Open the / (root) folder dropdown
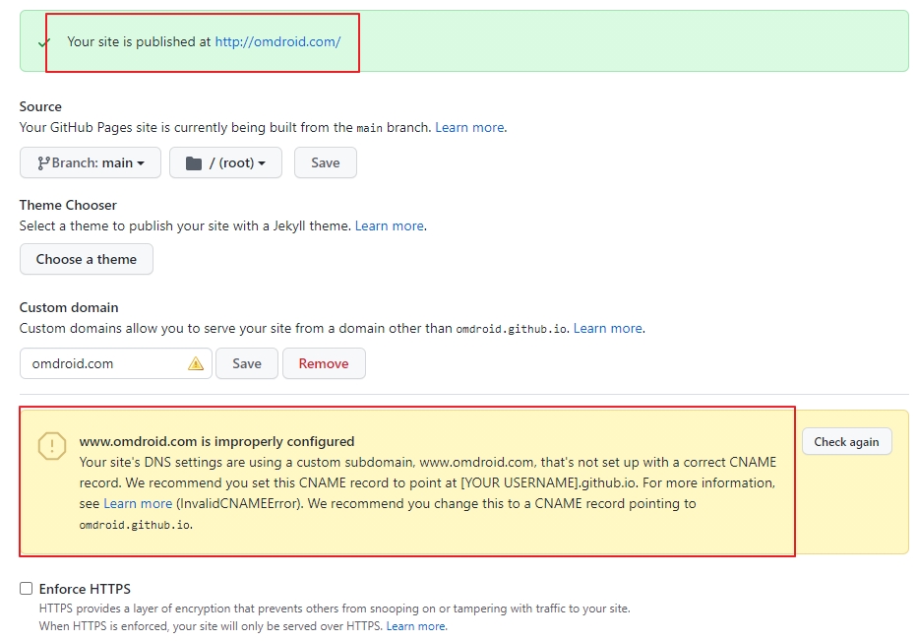 tap(225, 162)
